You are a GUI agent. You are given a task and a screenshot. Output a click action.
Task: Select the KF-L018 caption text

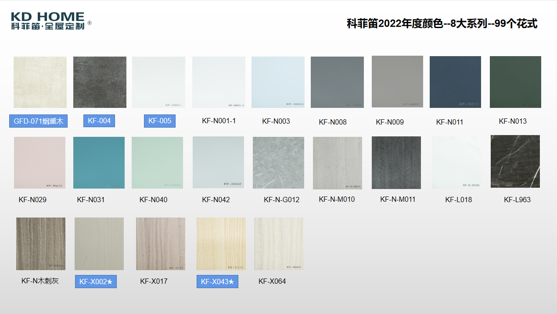(459, 200)
